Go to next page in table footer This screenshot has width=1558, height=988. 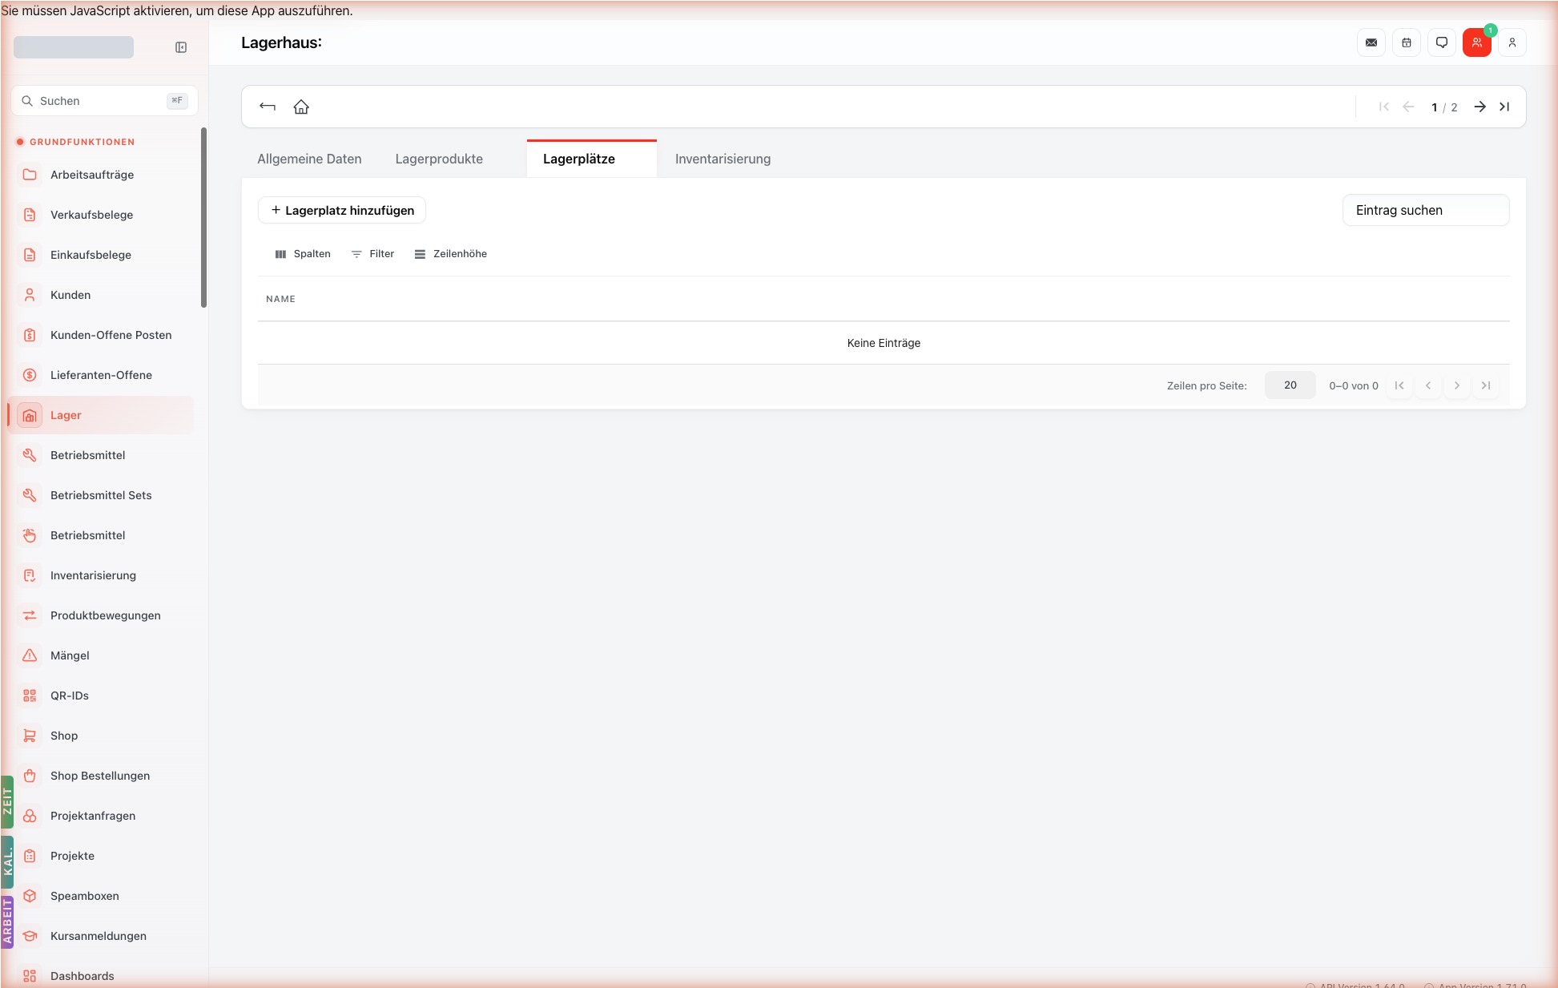click(x=1457, y=385)
